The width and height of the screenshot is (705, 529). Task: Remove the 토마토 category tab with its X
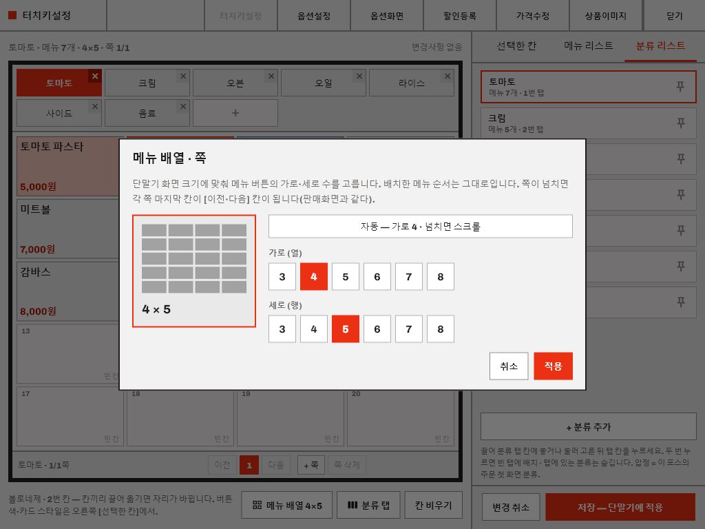95,76
